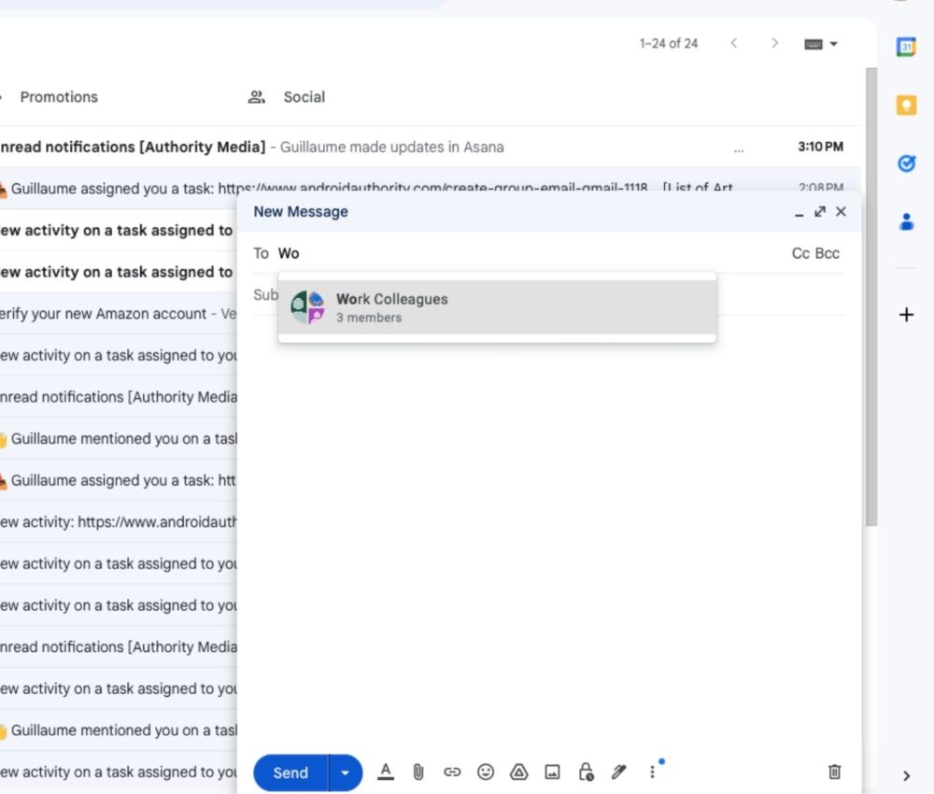The image size is (934, 794).
Task: Insert a link into the message
Action: click(452, 773)
